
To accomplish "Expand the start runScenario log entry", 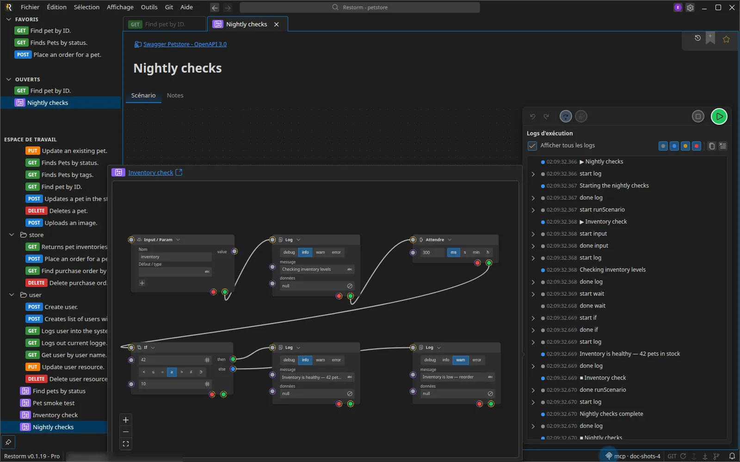I will (533, 210).
